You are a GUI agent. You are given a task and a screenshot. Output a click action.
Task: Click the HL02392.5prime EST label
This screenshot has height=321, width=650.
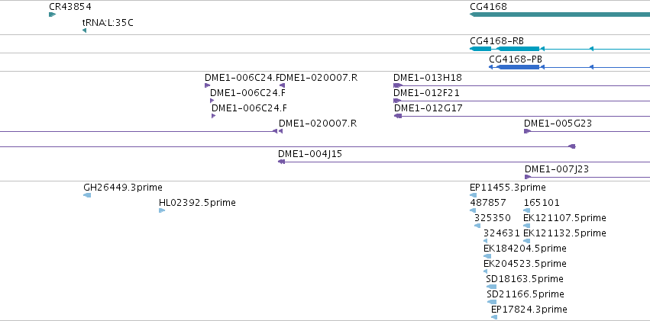tap(197, 203)
